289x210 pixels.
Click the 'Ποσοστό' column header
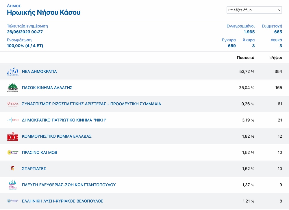[245, 58]
